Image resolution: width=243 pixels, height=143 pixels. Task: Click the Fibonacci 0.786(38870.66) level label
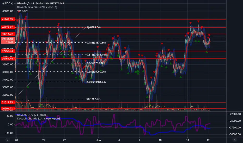click(96, 43)
